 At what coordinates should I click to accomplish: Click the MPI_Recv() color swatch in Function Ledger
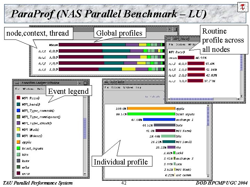click(18, 98)
